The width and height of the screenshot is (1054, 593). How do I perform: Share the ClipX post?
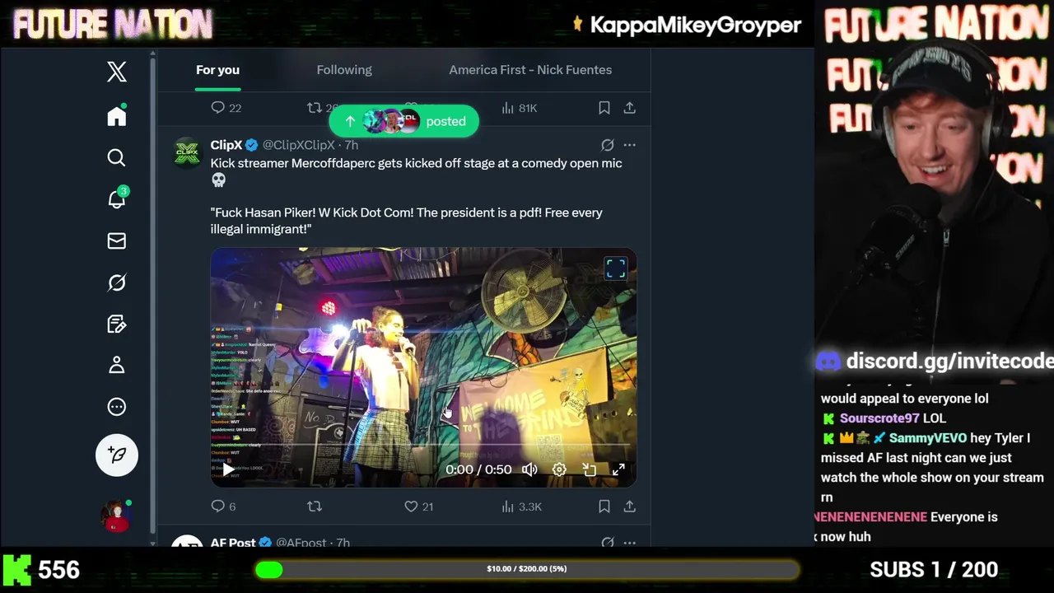click(x=630, y=507)
